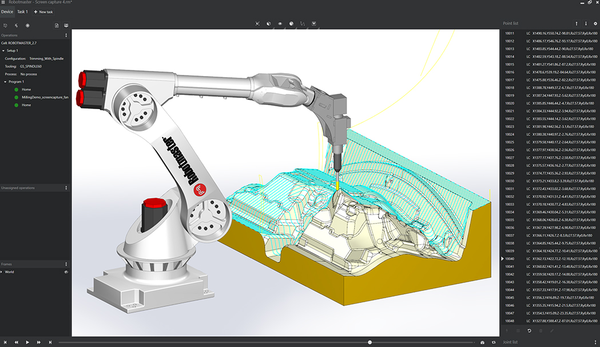Play the simulation
This screenshot has width=600, height=347.
(27, 342)
